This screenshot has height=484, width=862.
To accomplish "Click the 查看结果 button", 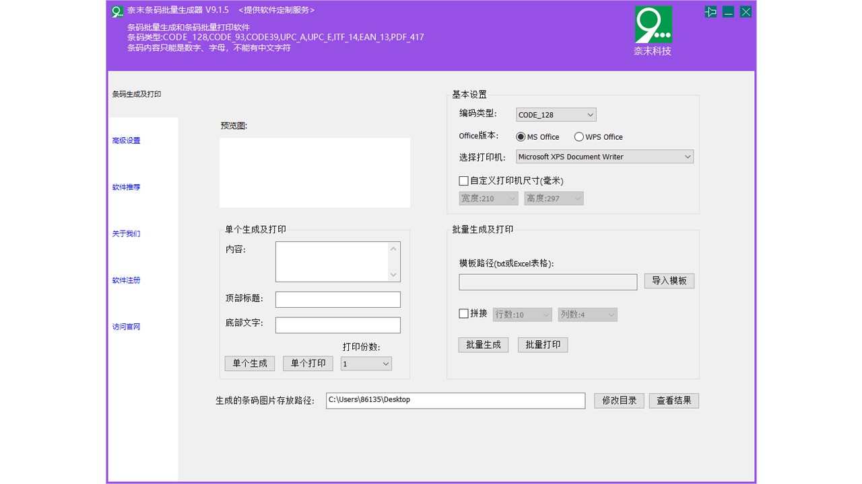I will (x=673, y=400).
